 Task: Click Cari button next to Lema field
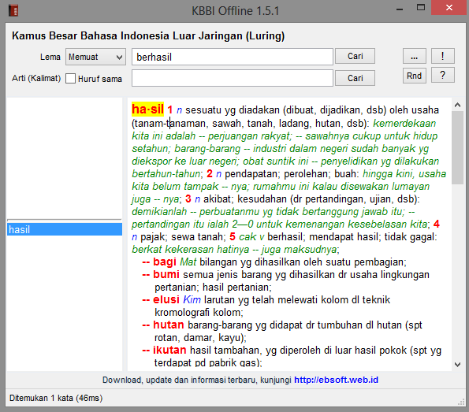tap(355, 56)
